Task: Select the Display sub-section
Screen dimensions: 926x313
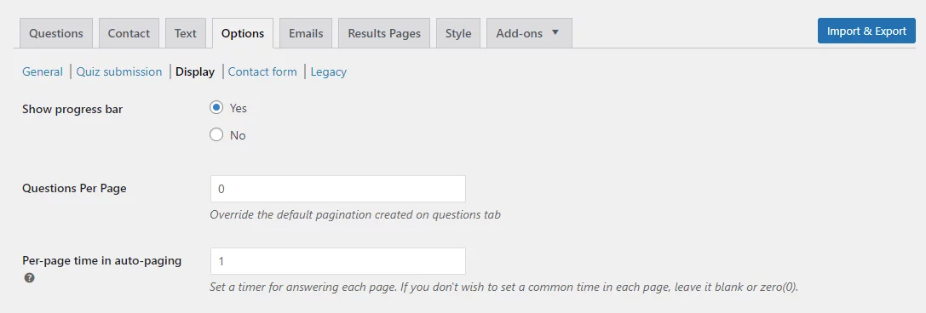Action: point(195,72)
